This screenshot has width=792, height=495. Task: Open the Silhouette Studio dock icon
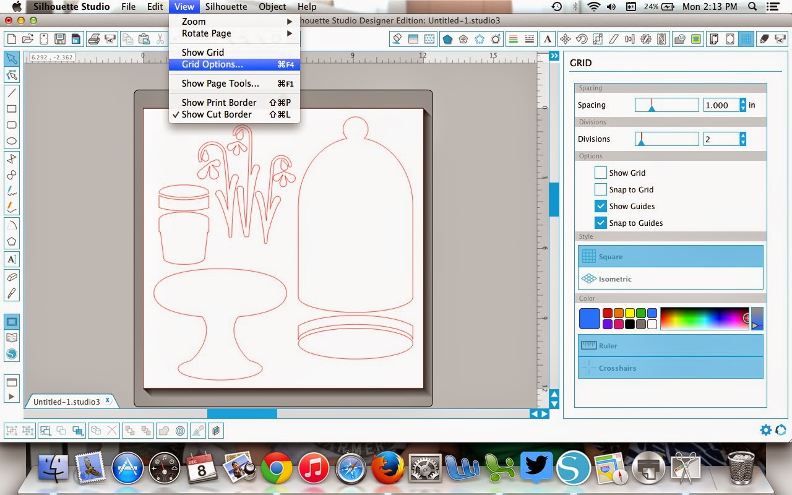click(x=572, y=468)
